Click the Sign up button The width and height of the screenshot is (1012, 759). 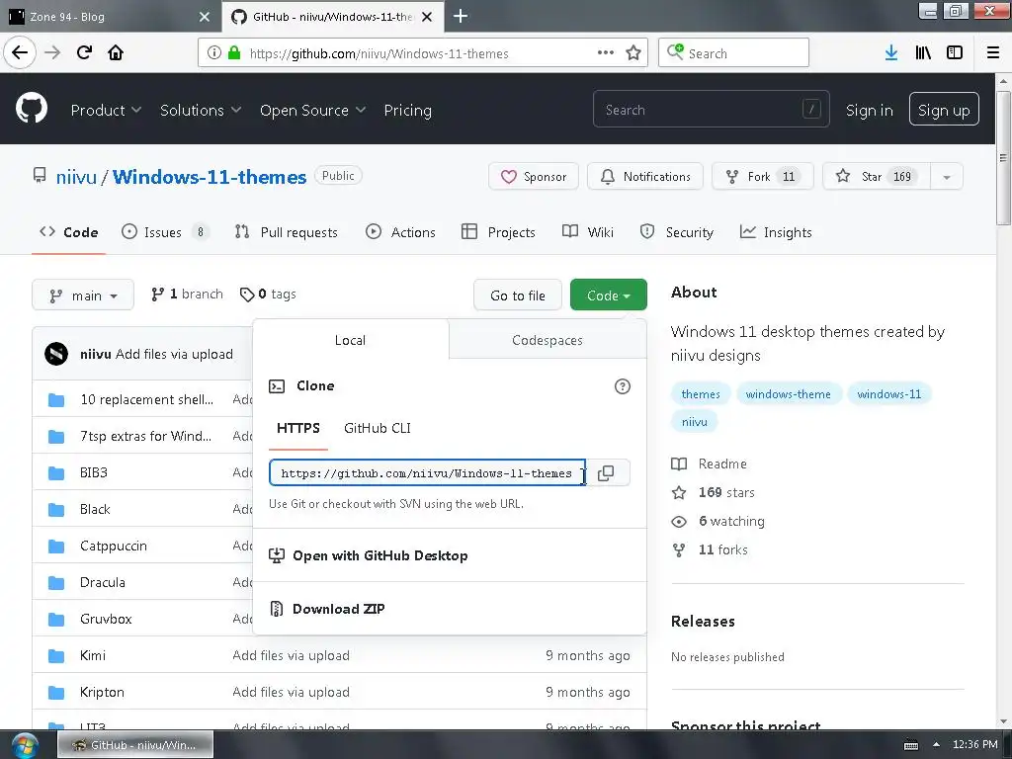944,110
